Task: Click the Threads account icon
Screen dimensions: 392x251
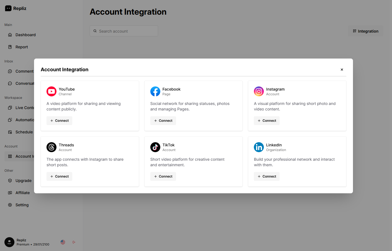Action: 51,147
